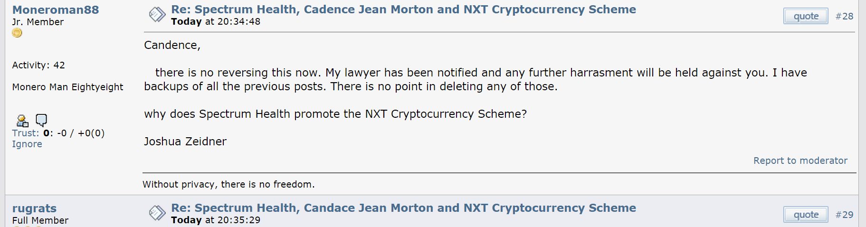Quote post #29 by rugrats
The height and width of the screenshot is (227, 866).
(806, 215)
